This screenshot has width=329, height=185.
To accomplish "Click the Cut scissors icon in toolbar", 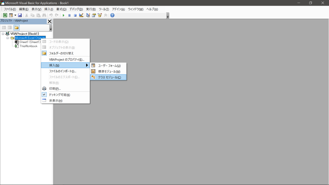I will (26, 15).
